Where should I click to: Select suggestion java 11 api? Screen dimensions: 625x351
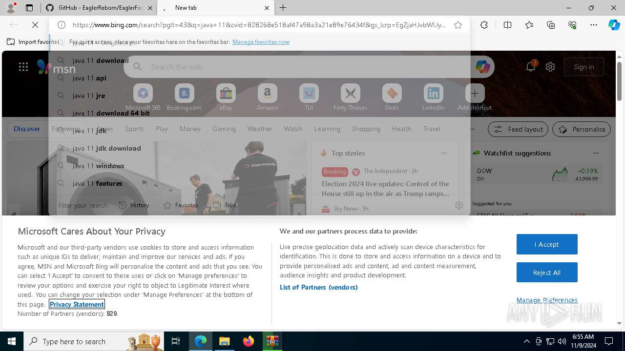coord(259,78)
